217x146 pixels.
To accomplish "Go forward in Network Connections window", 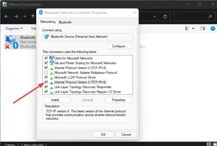I will (x=16, y=17).
